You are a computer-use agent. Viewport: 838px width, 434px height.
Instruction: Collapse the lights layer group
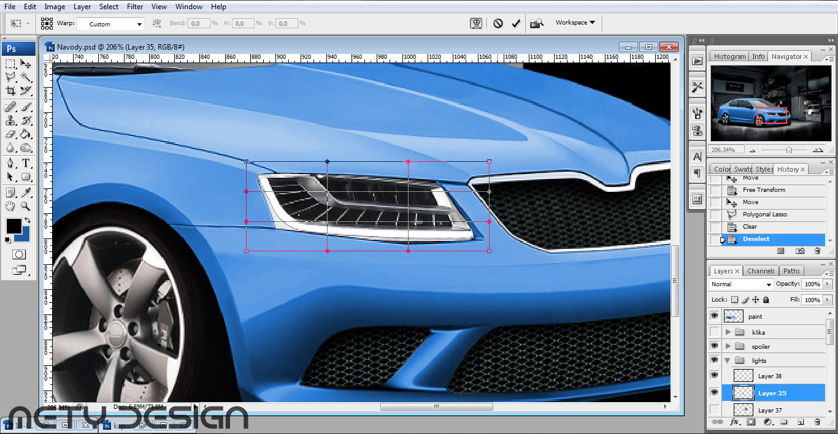pos(728,360)
